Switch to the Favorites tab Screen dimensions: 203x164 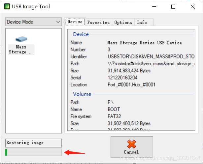click(x=98, y=22)
